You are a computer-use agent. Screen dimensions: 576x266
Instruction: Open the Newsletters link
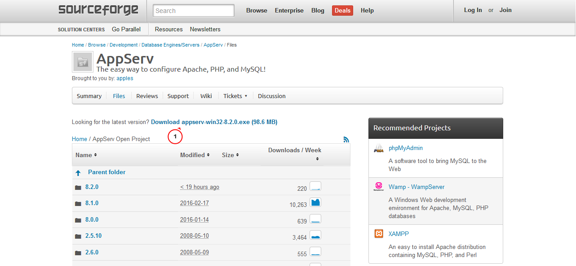[205, 29]
